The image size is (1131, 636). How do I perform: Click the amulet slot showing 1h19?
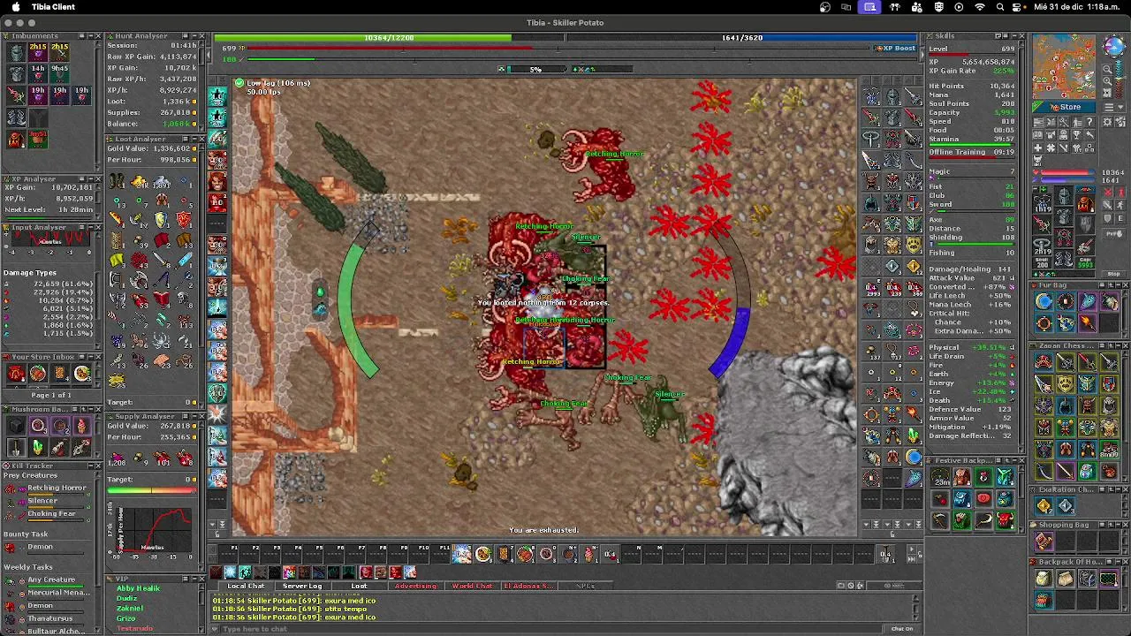tap(1042, 204)
